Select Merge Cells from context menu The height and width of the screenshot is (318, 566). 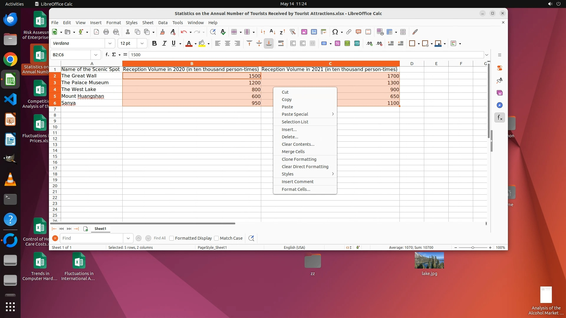[293, 152]
